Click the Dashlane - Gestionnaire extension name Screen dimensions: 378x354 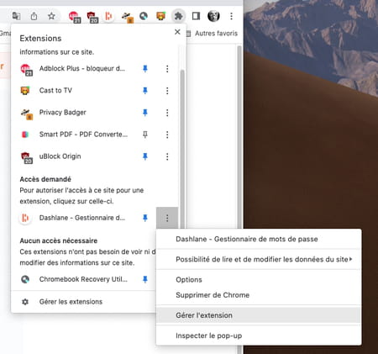pyautogui.click(x=82, y=218)
